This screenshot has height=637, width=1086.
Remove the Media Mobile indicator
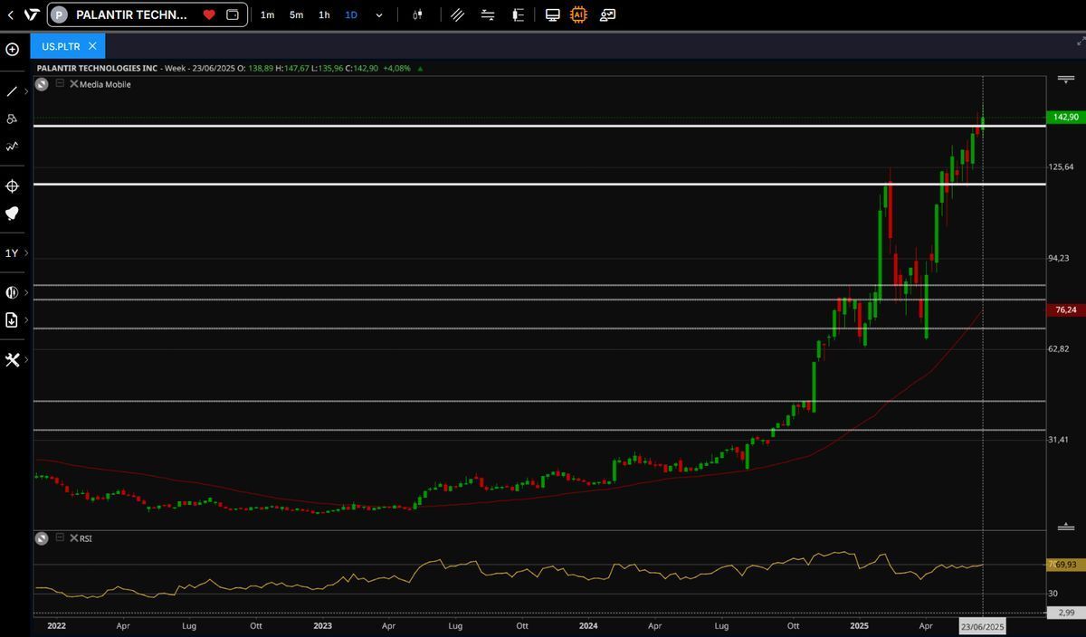tap(73, 84)
